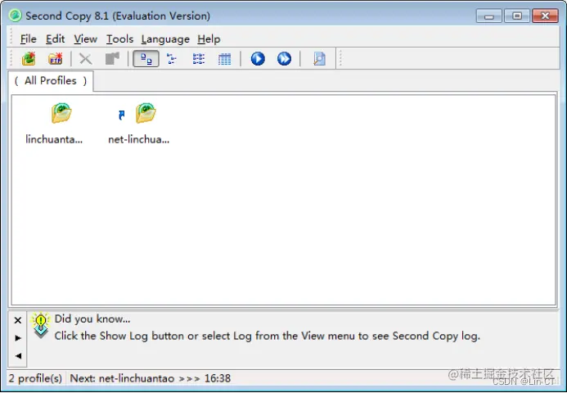Select the linchuanta... profile icon
This screenshot has width=567, height=393.
(61, 113)
